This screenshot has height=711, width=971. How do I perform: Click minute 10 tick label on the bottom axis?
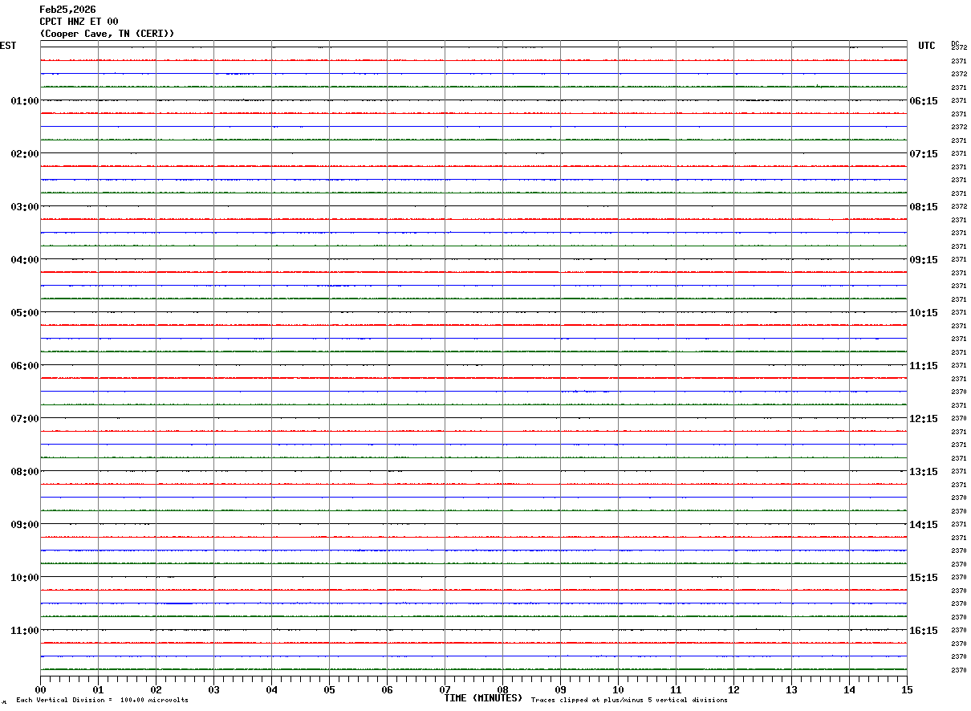(x=618, y=689)
